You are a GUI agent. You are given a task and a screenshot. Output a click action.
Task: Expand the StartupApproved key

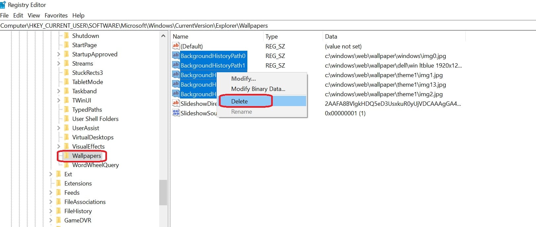59,54
